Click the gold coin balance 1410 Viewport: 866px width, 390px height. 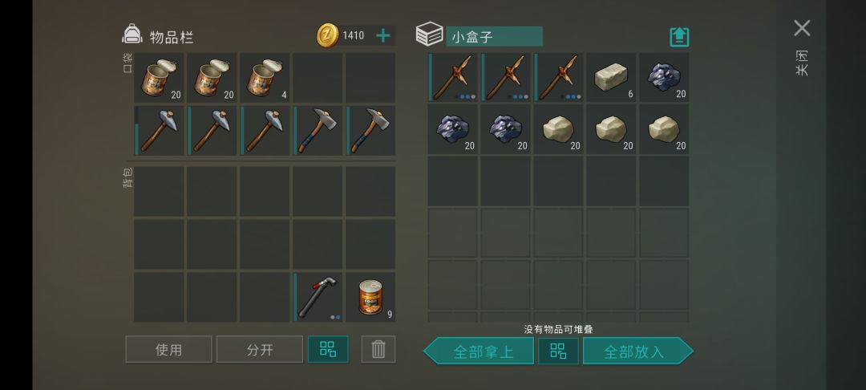[x=353, y=36]
